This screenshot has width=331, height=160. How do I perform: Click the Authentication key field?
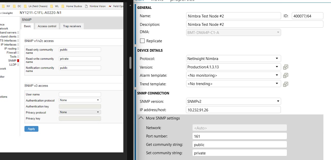tap(80, 106)
